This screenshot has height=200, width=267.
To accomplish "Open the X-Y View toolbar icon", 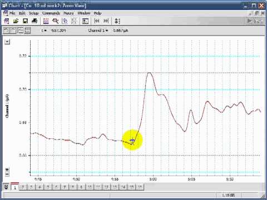I will (x=65, y=21).
